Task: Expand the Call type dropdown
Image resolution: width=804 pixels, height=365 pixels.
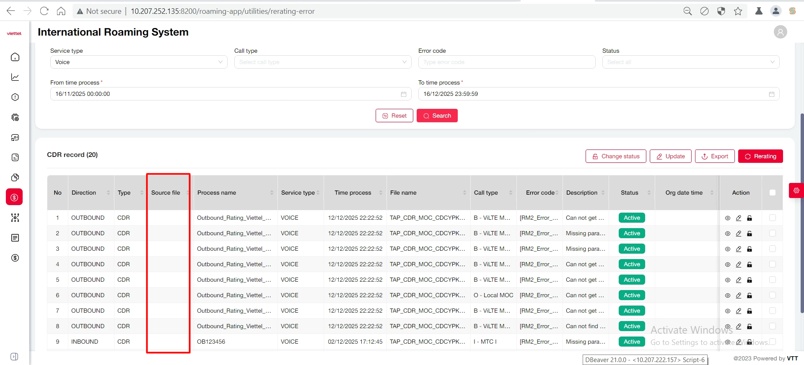Action: pyautogui.click(x=322, y=62)
